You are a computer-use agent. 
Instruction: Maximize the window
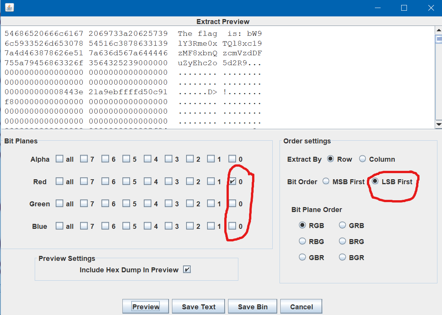click(x=404, y=8)
